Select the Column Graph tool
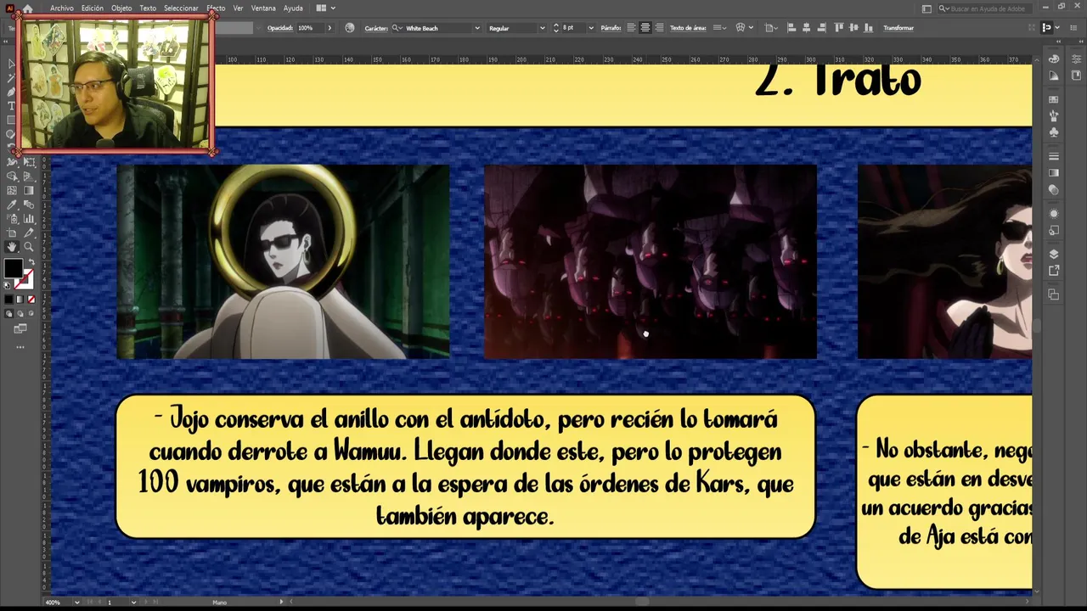 click(29, 219)
